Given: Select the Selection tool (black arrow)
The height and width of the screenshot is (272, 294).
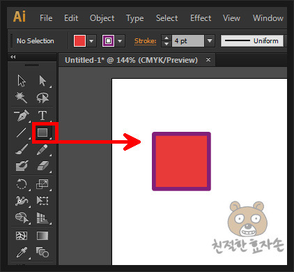Looking at the screenshot, I should click(22, 81).
